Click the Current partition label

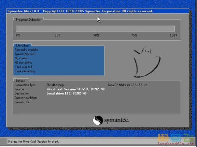point(26,98)
